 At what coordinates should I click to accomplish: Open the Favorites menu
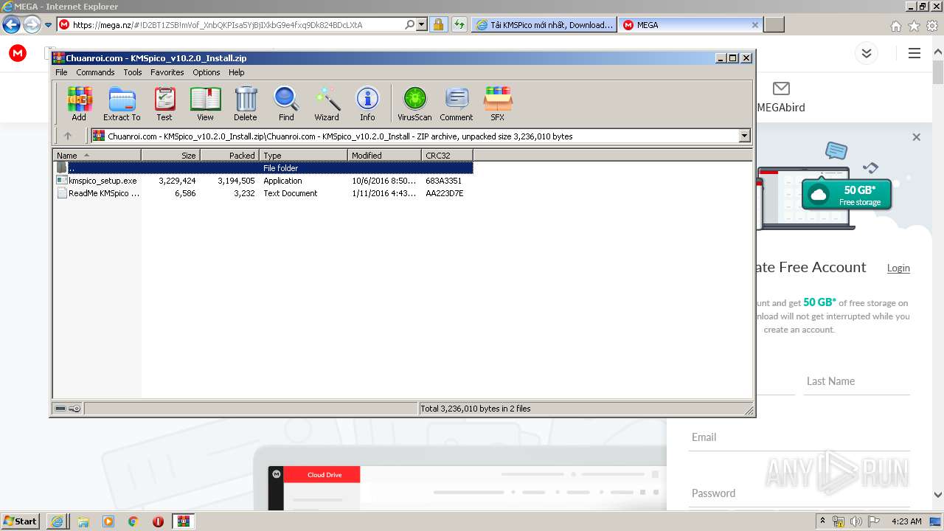pyautogui.click(x=167, y=72)
